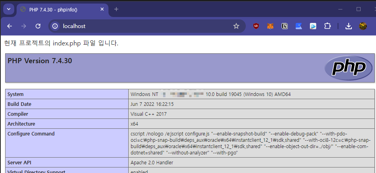Focus the localhost address bar

[x=147, y=26]
